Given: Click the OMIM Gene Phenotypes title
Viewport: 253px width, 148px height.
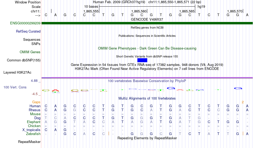Looking at the screenshot, I should tap(147, 48).
